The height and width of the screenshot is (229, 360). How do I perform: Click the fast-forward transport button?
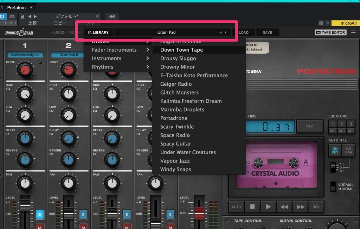click(x=300, y=207)
